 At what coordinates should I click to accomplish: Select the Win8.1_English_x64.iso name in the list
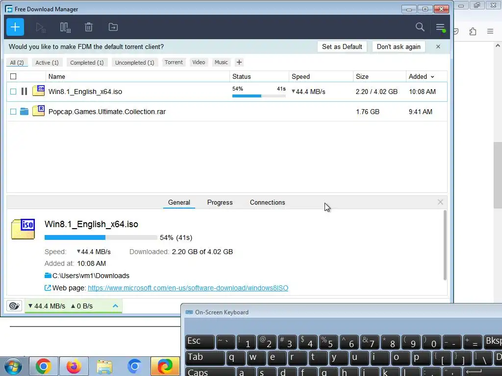point(85,92)
